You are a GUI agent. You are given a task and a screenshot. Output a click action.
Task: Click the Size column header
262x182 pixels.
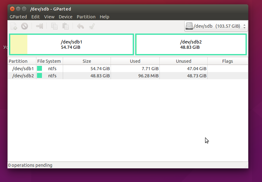87,61
